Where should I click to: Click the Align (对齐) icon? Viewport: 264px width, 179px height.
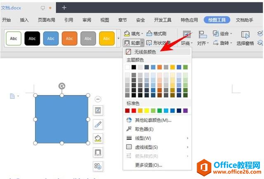203,34
